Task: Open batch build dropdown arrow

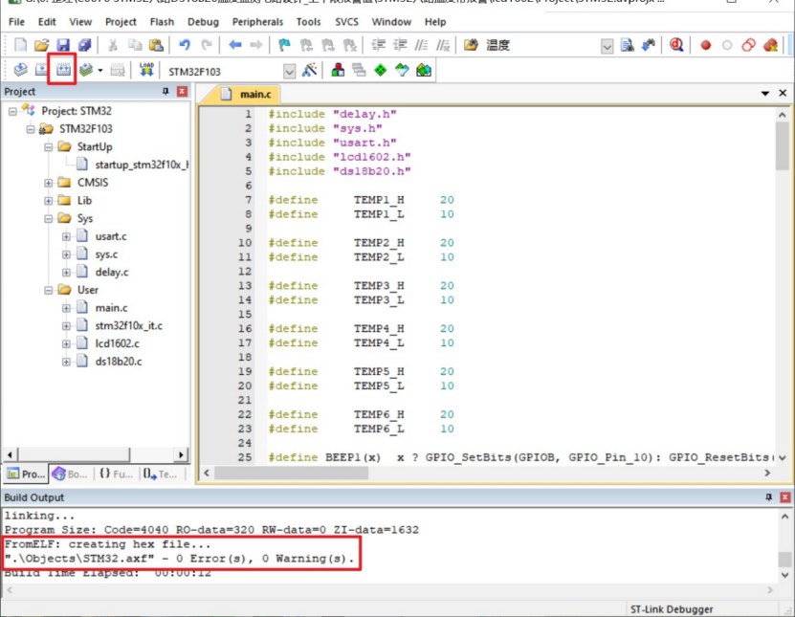Action: pyautogui.click(x=100, y=71)
